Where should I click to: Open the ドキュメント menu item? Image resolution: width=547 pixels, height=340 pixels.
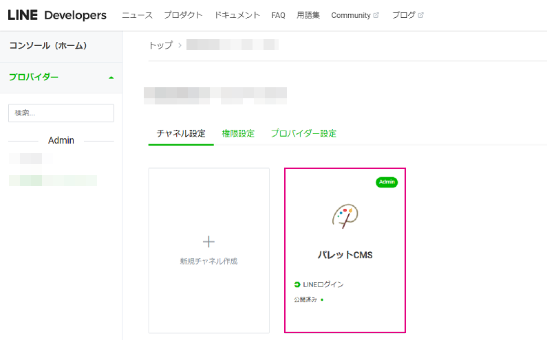237,15
